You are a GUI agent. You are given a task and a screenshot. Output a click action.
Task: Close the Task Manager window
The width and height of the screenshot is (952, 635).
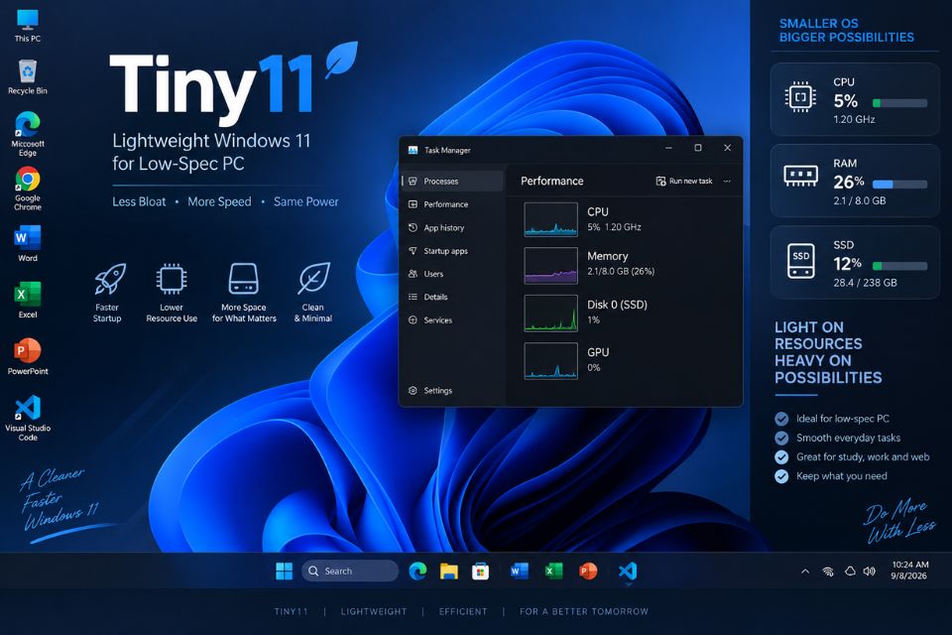pyautogui.click(x=727, y=148)
